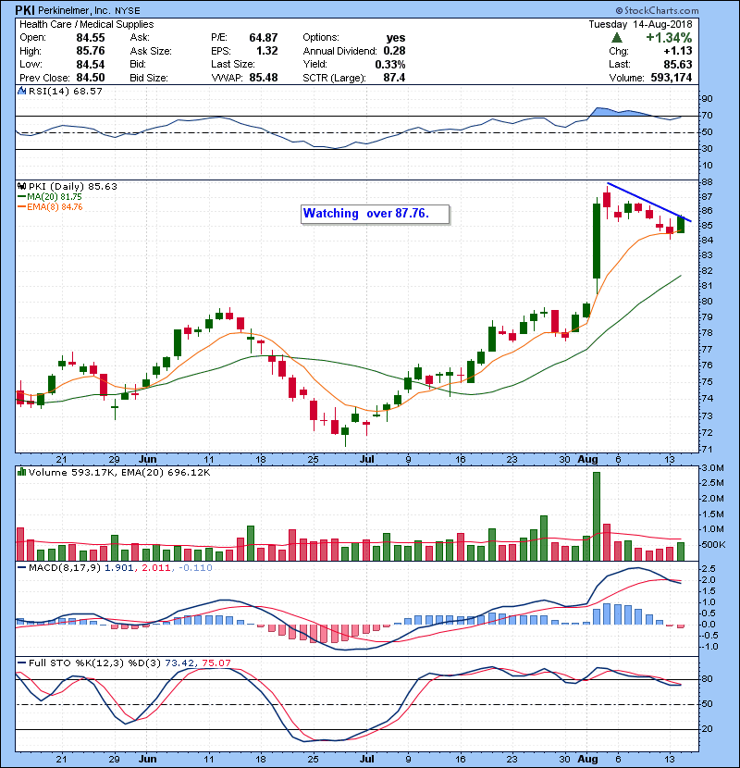This screenshot has width=740, height=768.
Task: Click the Low value 84.54
Action: [91, 64]
